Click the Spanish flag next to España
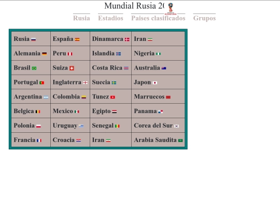Screen dimensions: 280x210 pyautogui.click(x=77, y=39)
